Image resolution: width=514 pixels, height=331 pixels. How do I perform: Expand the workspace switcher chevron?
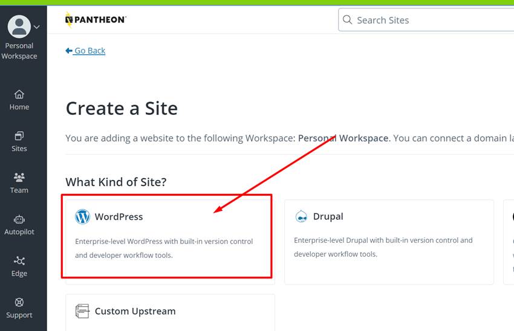click(37, 27)
